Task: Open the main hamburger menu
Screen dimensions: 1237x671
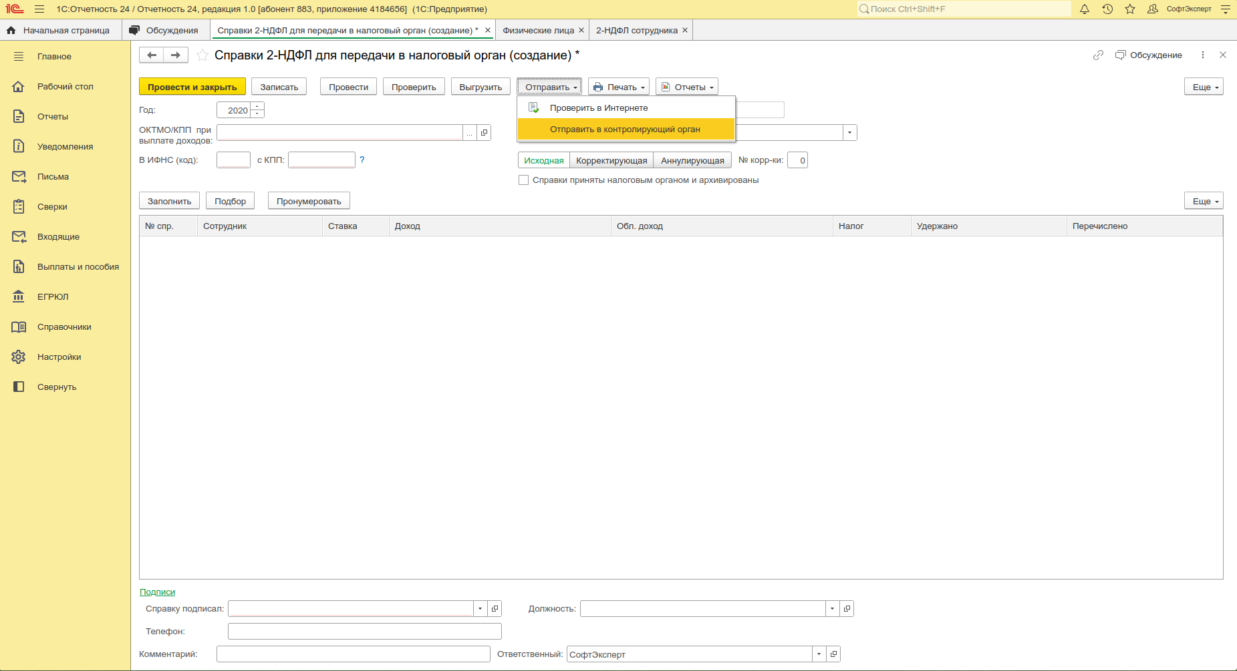Action: pyautogui.click(x=39, y=9)
